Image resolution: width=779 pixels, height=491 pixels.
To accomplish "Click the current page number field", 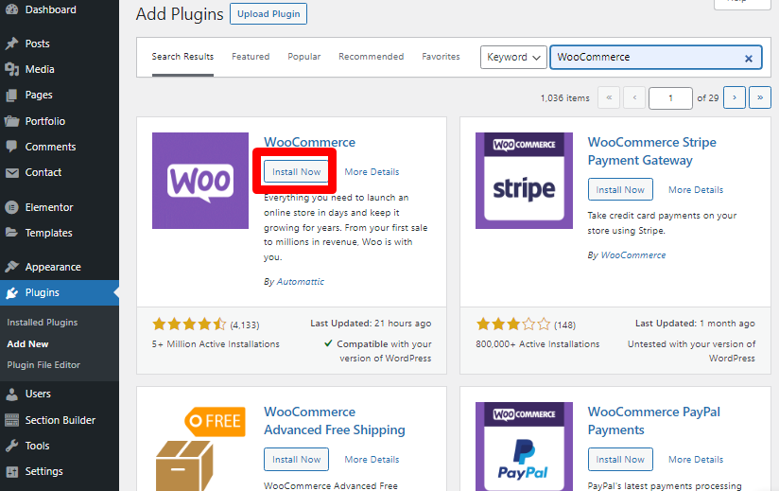I will tap(670, 97).
